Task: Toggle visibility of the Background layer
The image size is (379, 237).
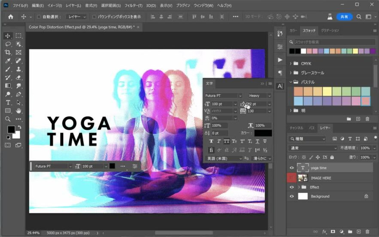Action: coord(292,196)
